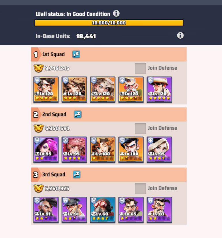The image size is (222, 238).
Task: Open the In-Base Units info icon
Action: [x=180, y=36]
